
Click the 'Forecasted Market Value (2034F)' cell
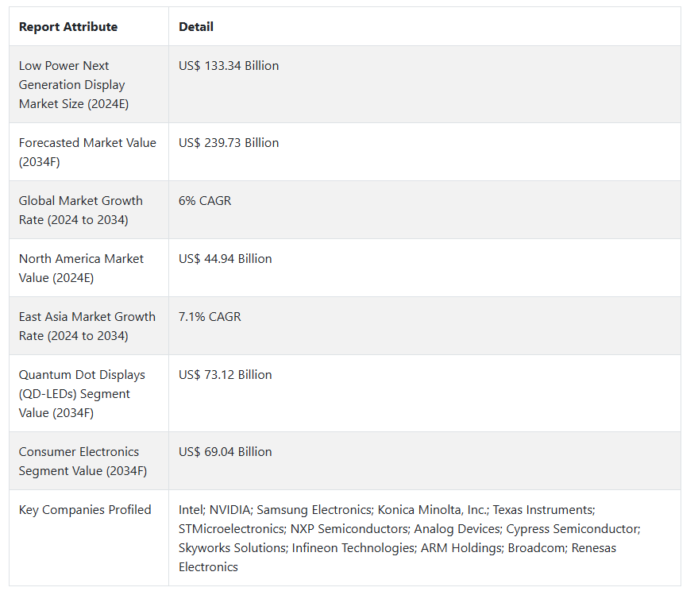point(87,152)
